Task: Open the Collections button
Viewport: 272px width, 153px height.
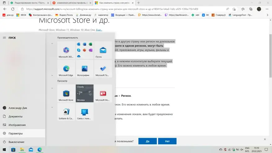Action: 251,9
